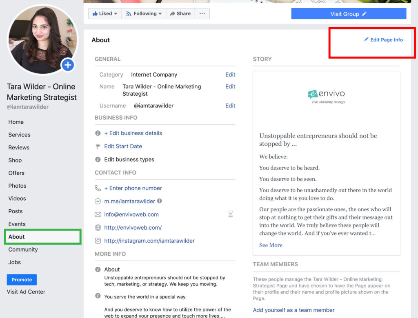Open Reviews in the sidebar
418x318 pixels.
19,147
